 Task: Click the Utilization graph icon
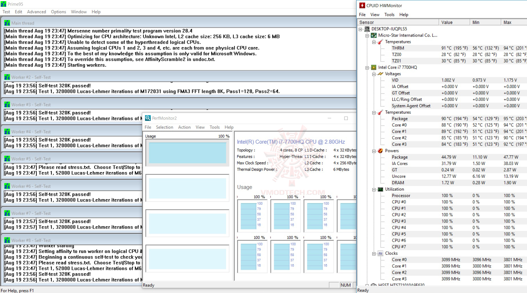click(380, 189)
